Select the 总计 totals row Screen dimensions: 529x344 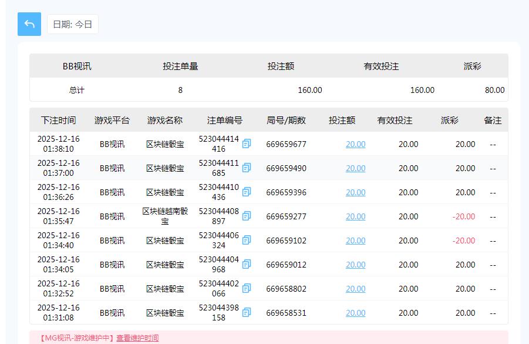[69, 90]
